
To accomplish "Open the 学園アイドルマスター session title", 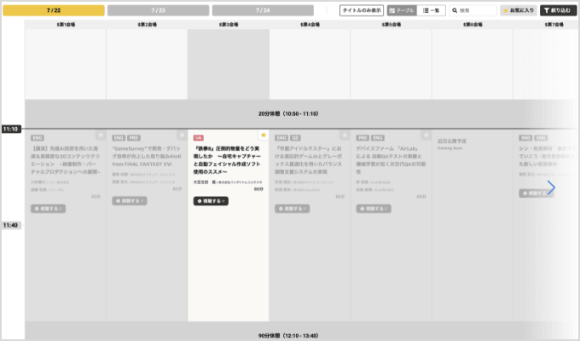I will tap(309, 160).
